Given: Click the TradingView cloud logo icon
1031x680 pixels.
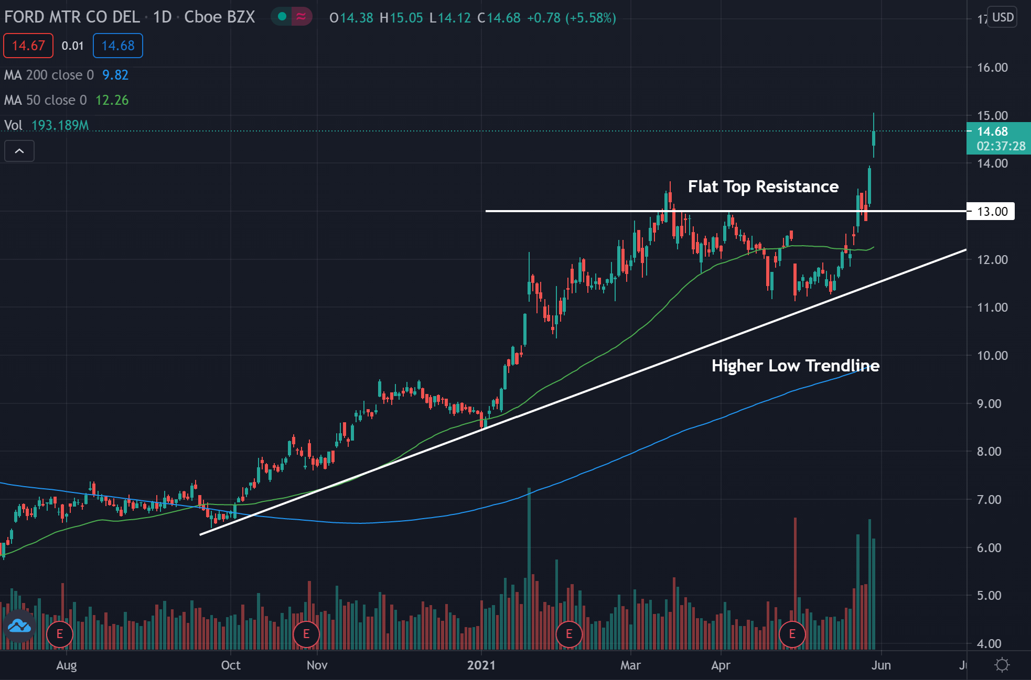Looking at the screenshot, I should [19, 626].
